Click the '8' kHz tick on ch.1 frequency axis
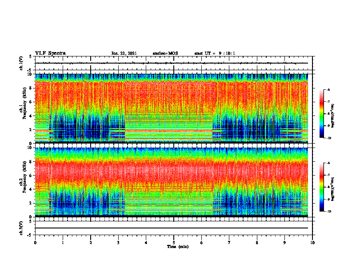Screen dimensions: 352x272 click(31, 88)
